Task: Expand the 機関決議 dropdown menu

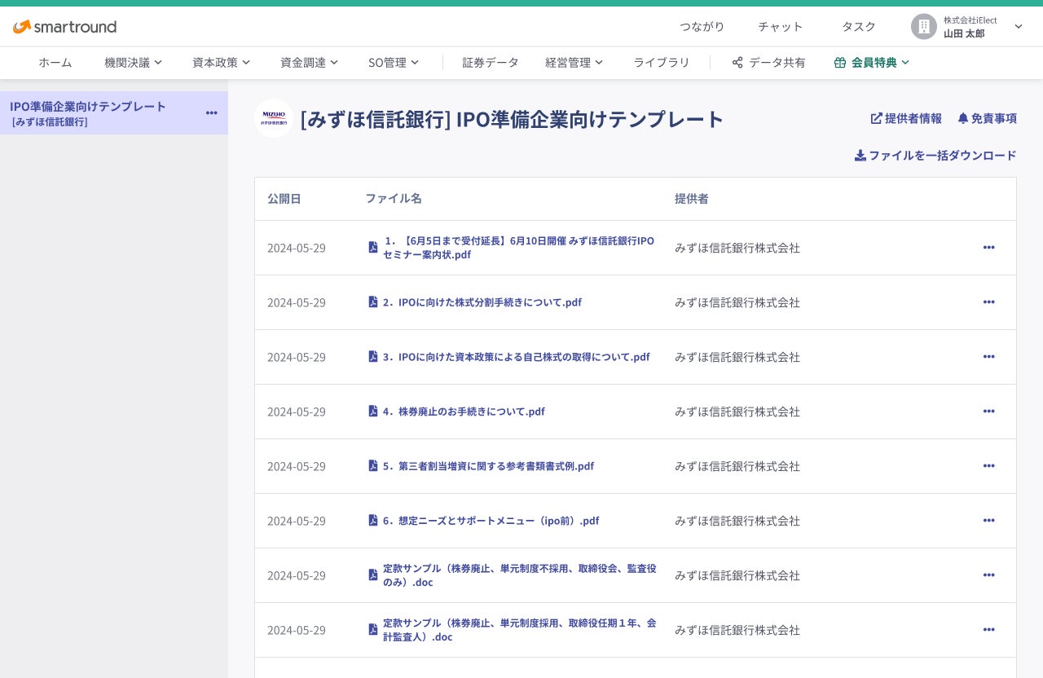Action: (x=133, y=63)
